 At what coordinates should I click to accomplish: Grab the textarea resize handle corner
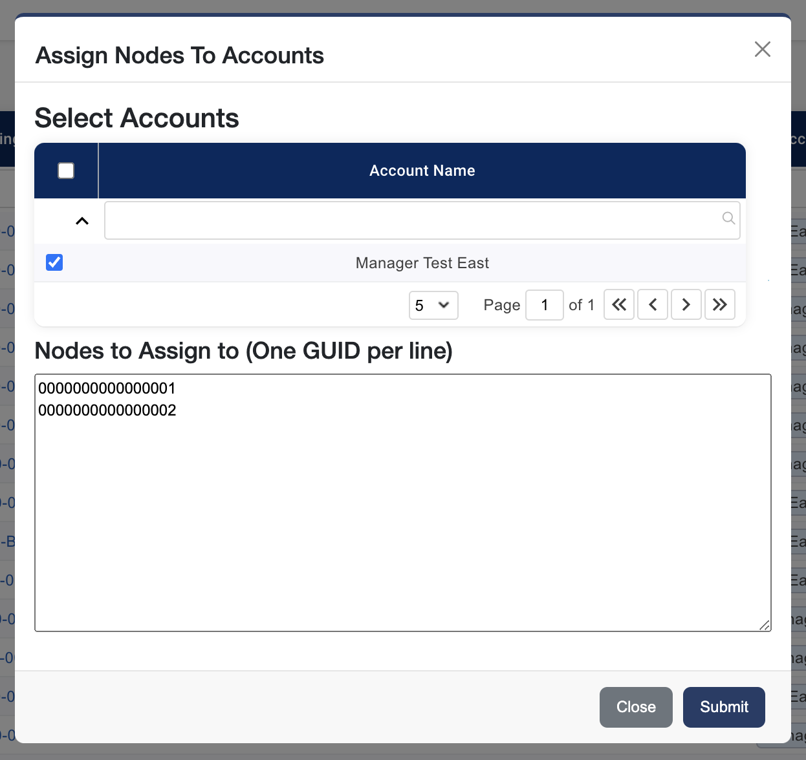click(x=765, y=625)
